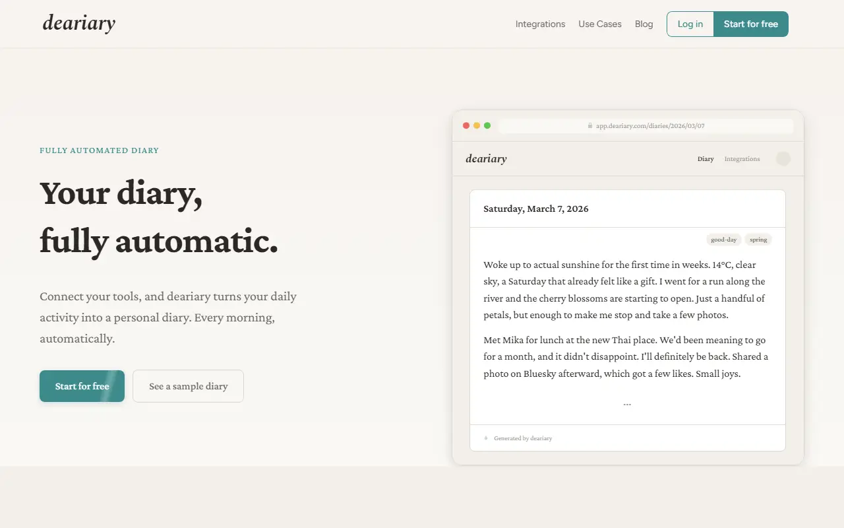Click the Saturday, March 7, 2026 entry heading
Screen dimensions: 844x528
point(536,209)
